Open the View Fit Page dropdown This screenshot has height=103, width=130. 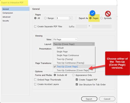tap(65, 39)
